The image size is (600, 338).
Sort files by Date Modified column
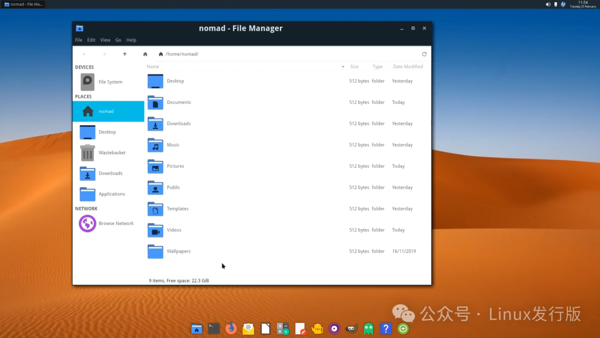(x=408, y=67)
